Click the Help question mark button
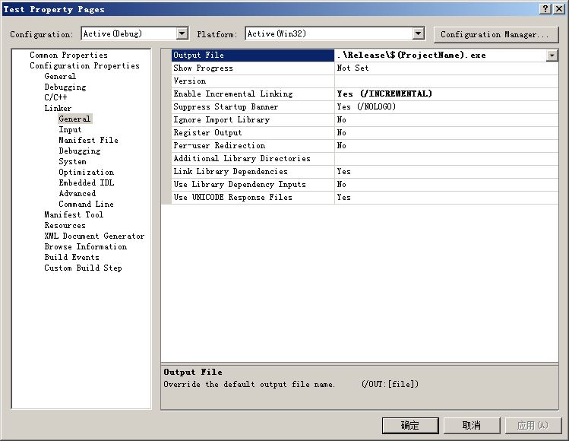 [545, 9]
